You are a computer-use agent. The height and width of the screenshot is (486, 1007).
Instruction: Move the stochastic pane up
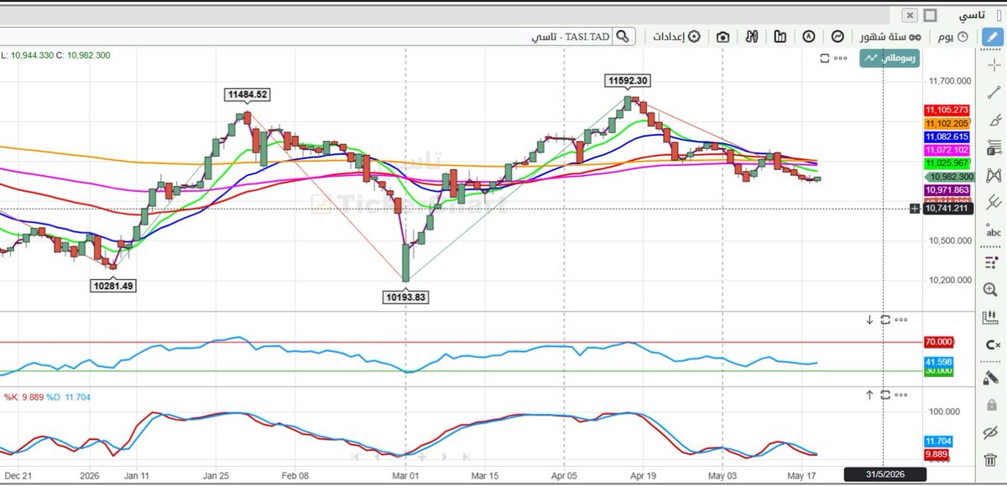(870, 395)
